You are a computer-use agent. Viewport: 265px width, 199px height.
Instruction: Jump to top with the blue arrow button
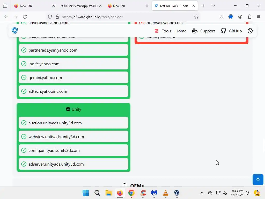pos(258,180)
